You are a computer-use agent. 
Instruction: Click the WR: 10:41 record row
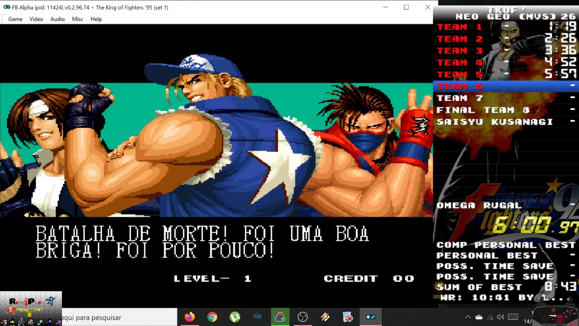pos(506,297)
